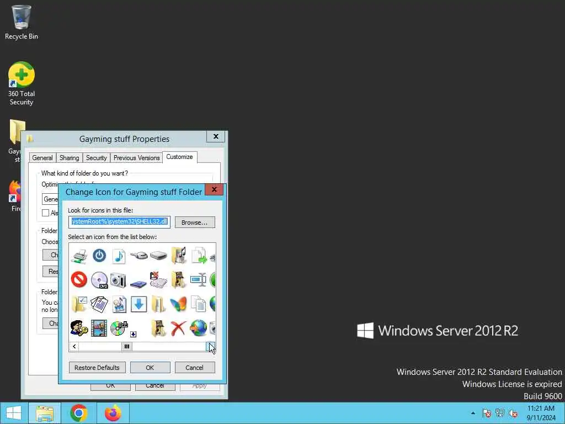Viewport: 565px width, 424px height.
Task: Click the icon list horizontal scrollbar thumb
Action: pos(127,347)
